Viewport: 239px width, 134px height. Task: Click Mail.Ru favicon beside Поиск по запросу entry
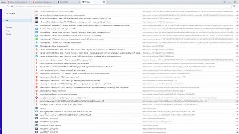coord(37,29)
